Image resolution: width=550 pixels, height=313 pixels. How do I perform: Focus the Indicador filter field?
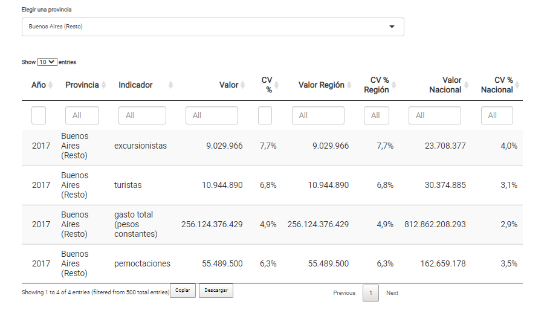tap(142, 115)
